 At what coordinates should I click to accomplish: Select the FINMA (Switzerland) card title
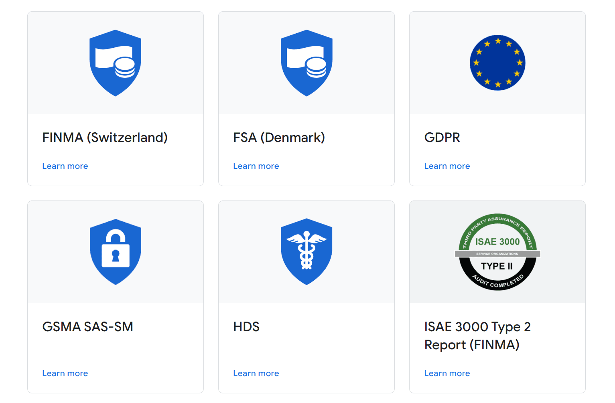[105, 138]
